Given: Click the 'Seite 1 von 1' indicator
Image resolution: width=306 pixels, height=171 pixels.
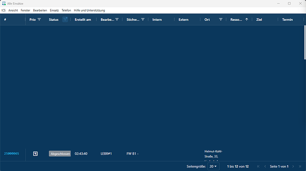Looking at the screenshot, I should (x=279, y=167).
